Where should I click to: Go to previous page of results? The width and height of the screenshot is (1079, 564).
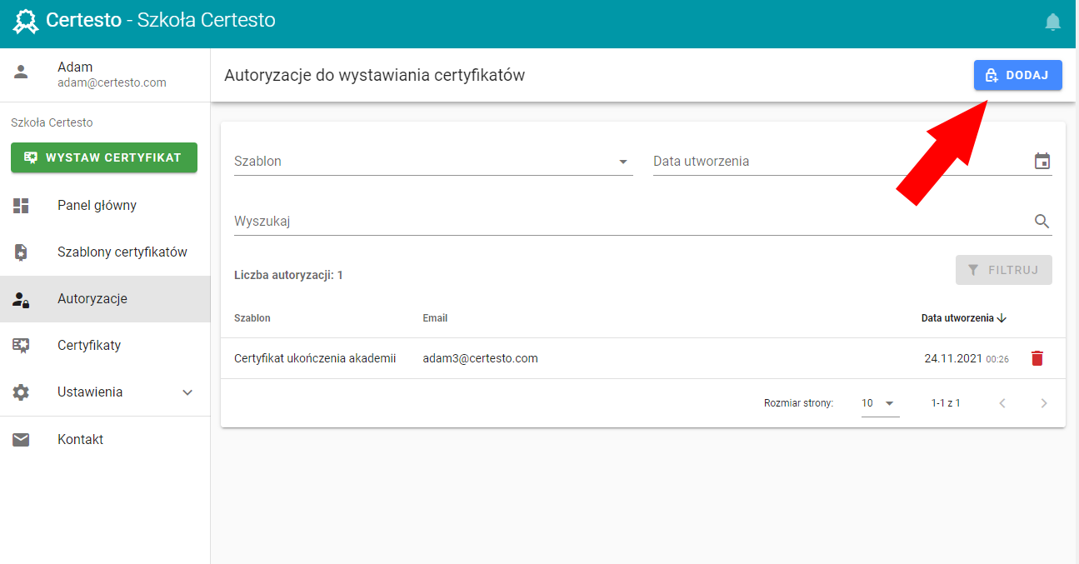1002,403
